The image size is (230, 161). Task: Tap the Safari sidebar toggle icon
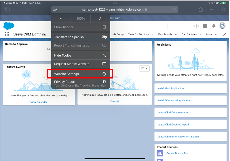coord(7,10)
